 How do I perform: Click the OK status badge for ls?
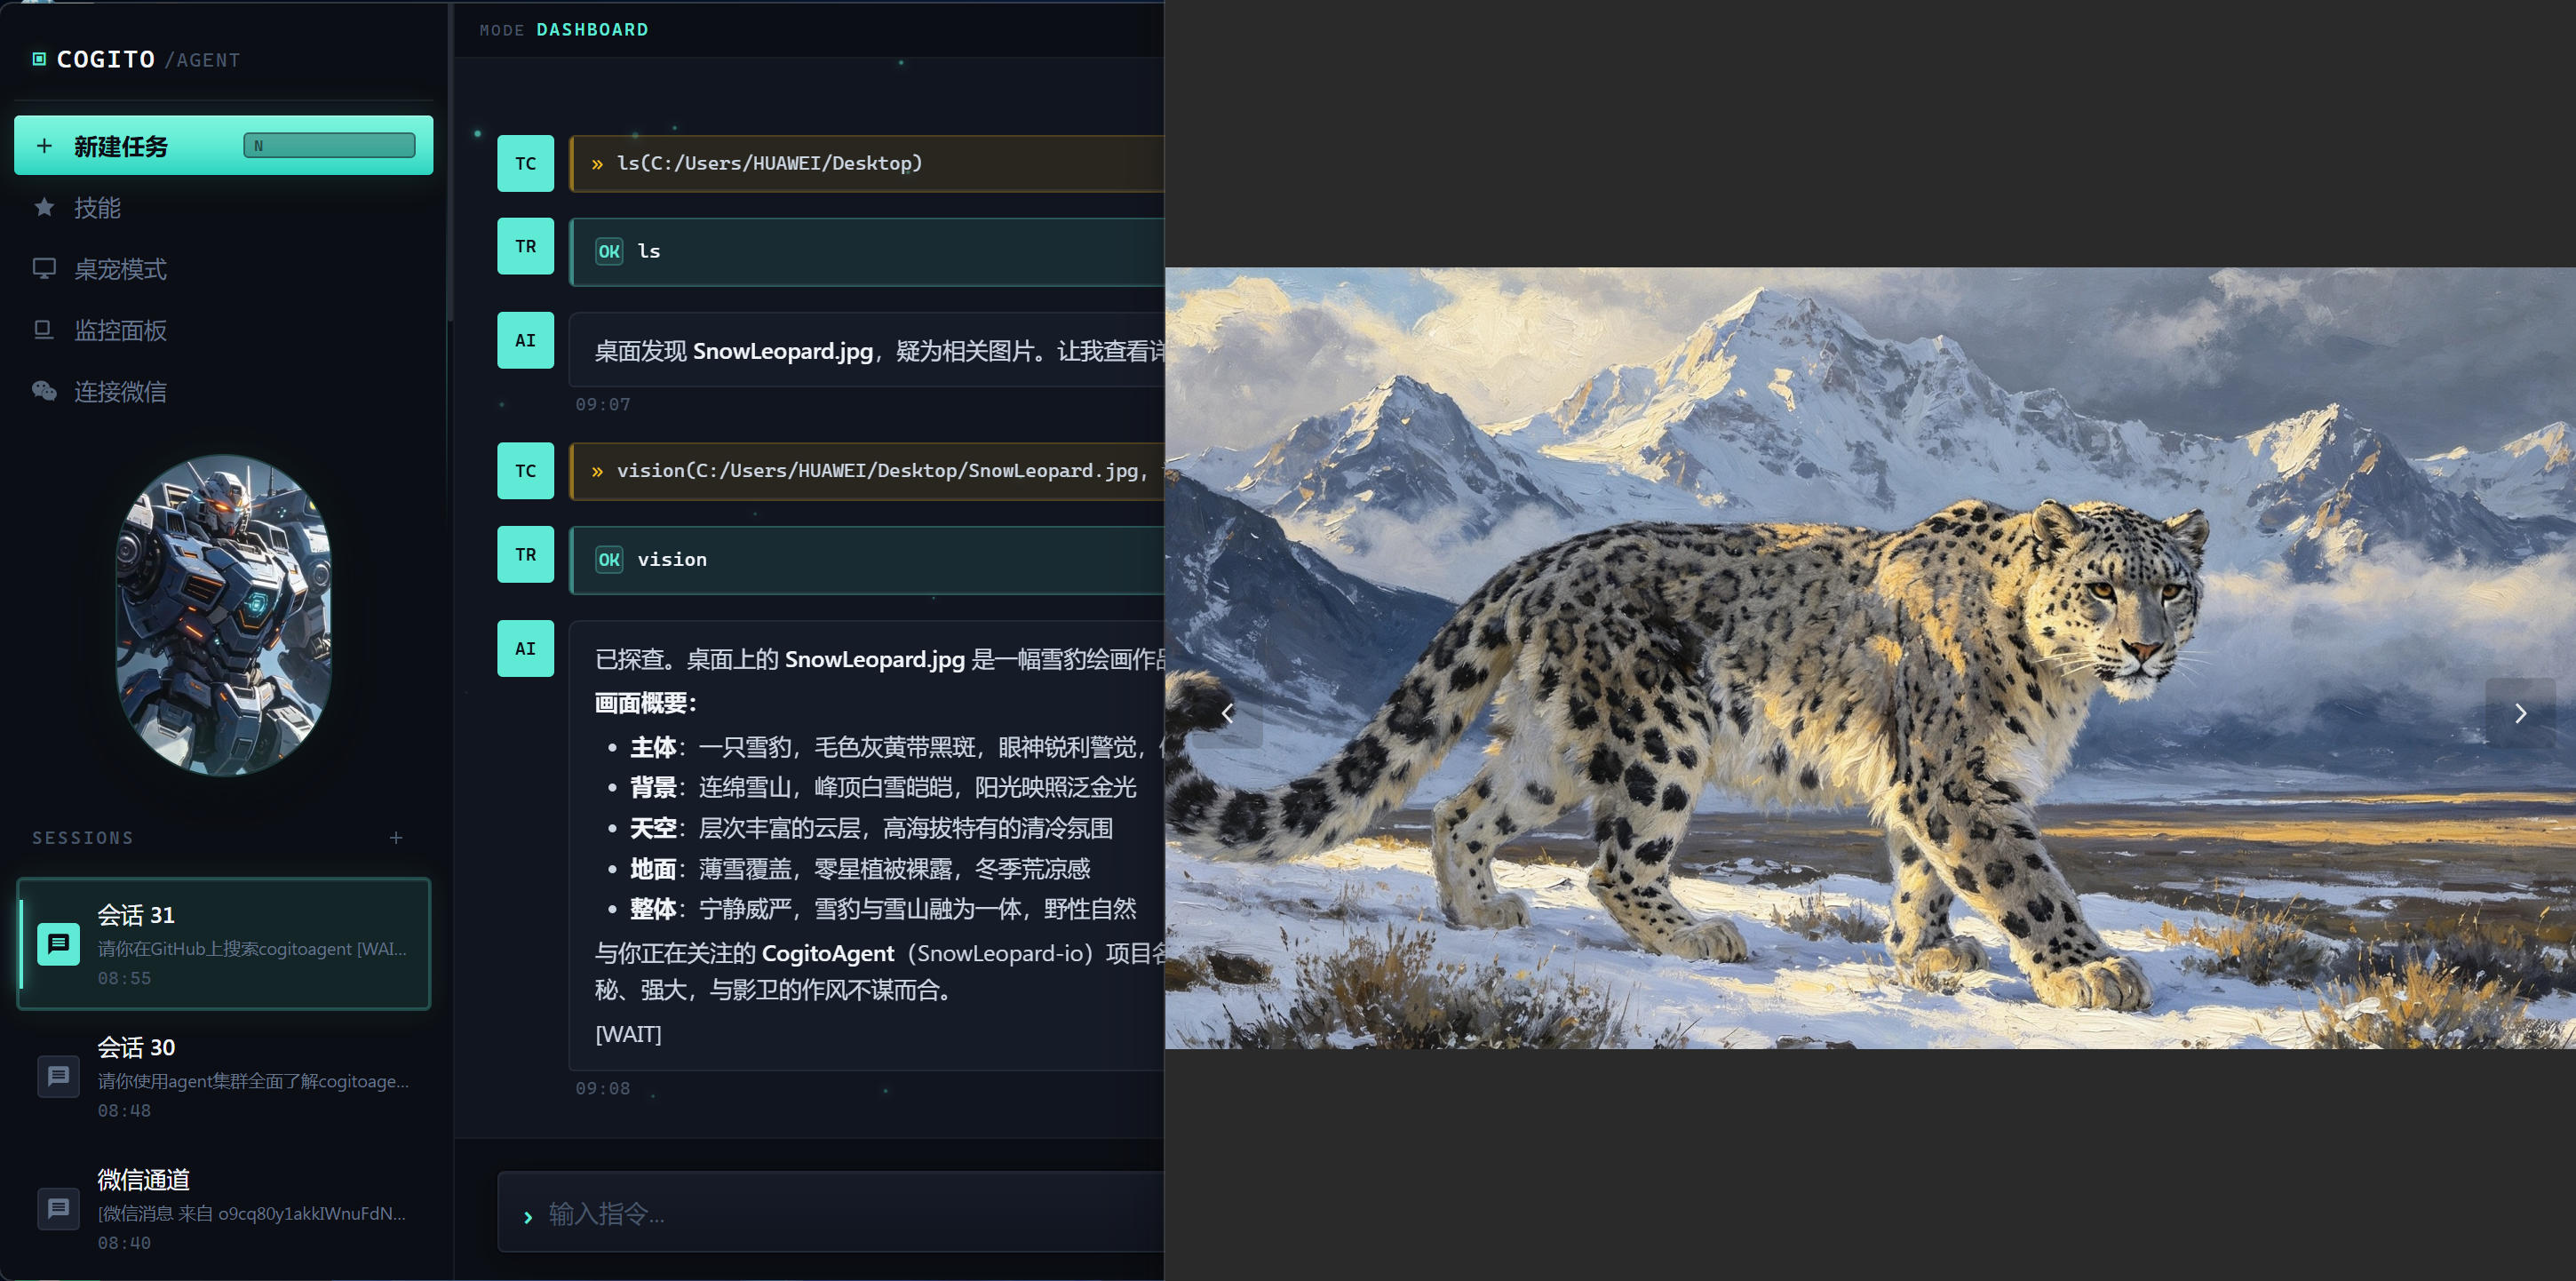(x=609, y=251)
